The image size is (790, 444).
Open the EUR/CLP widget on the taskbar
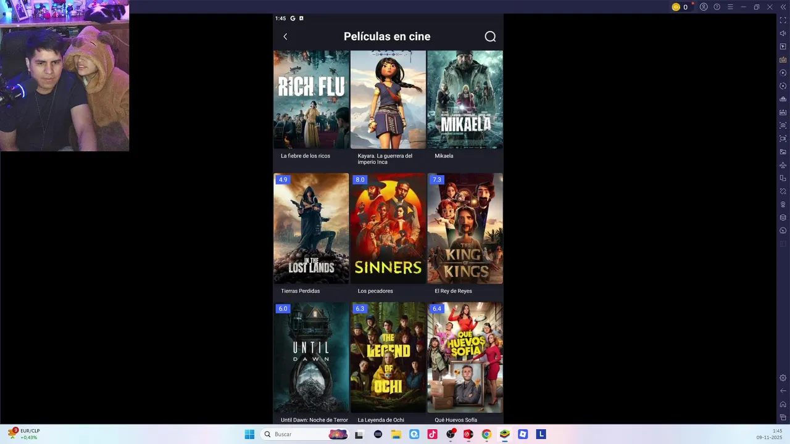pos(23,434)
